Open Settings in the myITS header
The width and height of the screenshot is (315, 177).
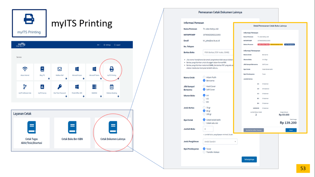[x=107, y=45]
